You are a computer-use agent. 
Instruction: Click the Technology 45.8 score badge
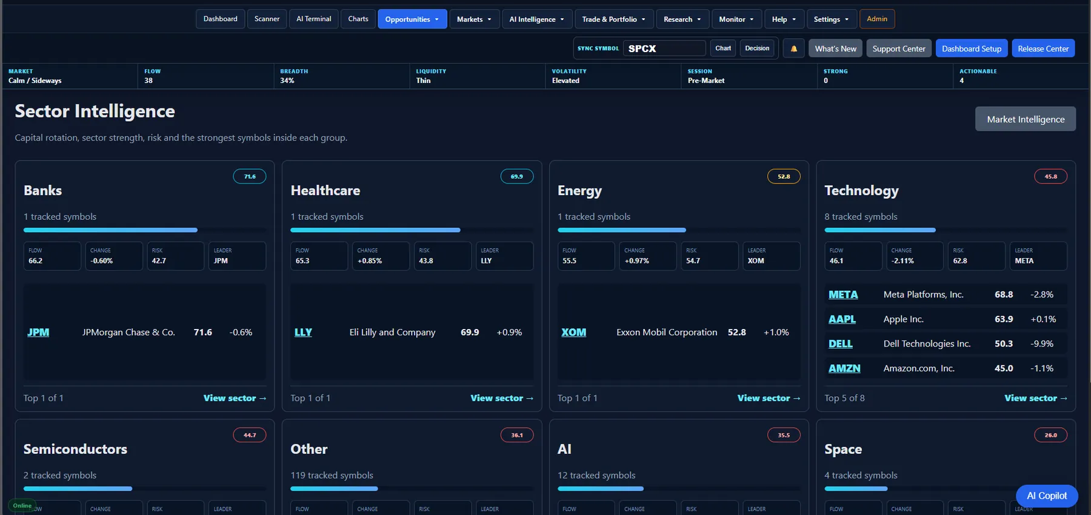pyautogui.click(x=1051, y=176)
